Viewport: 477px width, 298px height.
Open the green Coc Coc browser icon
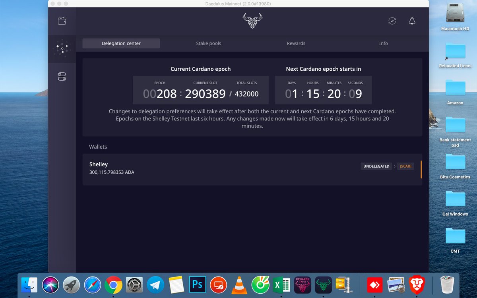(260, 285)
